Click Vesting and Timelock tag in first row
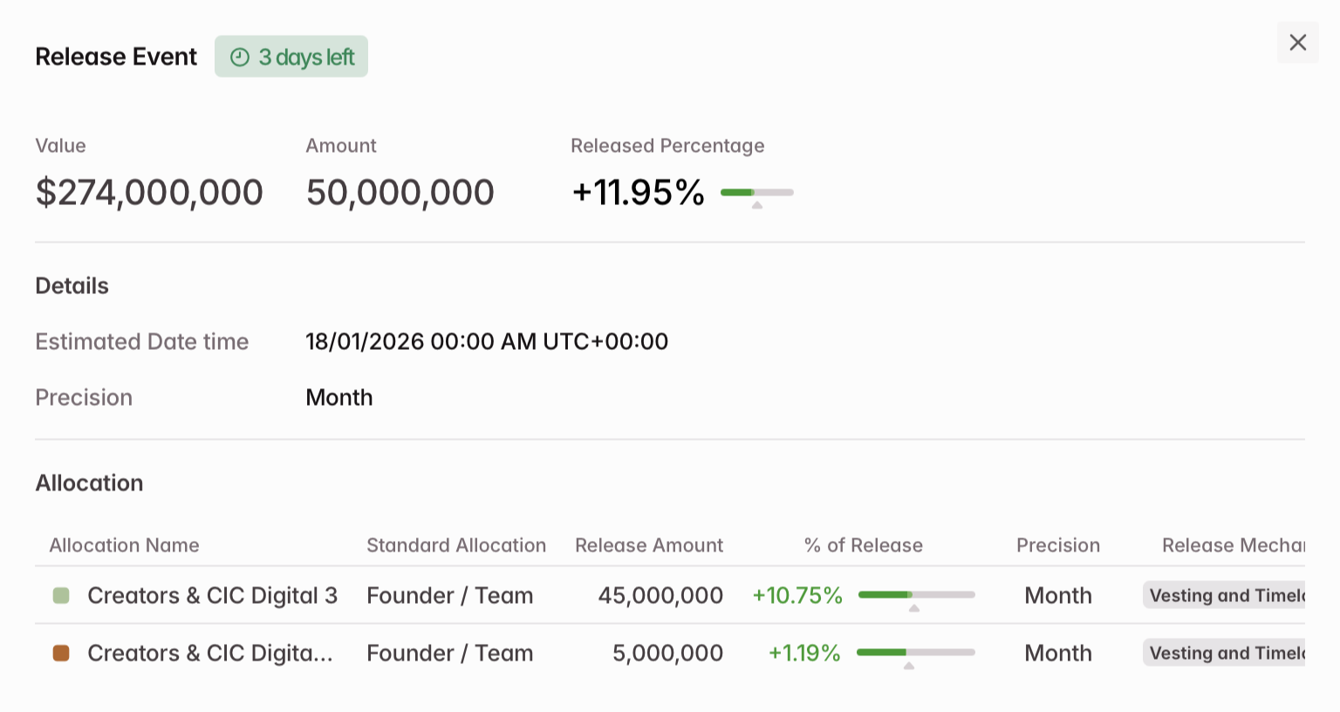This screenshot has width=1340, height=712. point(1225,596)
